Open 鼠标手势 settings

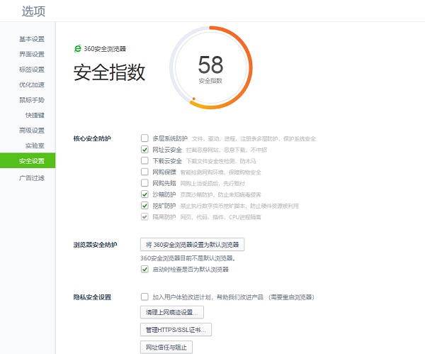tap(32, 100)
